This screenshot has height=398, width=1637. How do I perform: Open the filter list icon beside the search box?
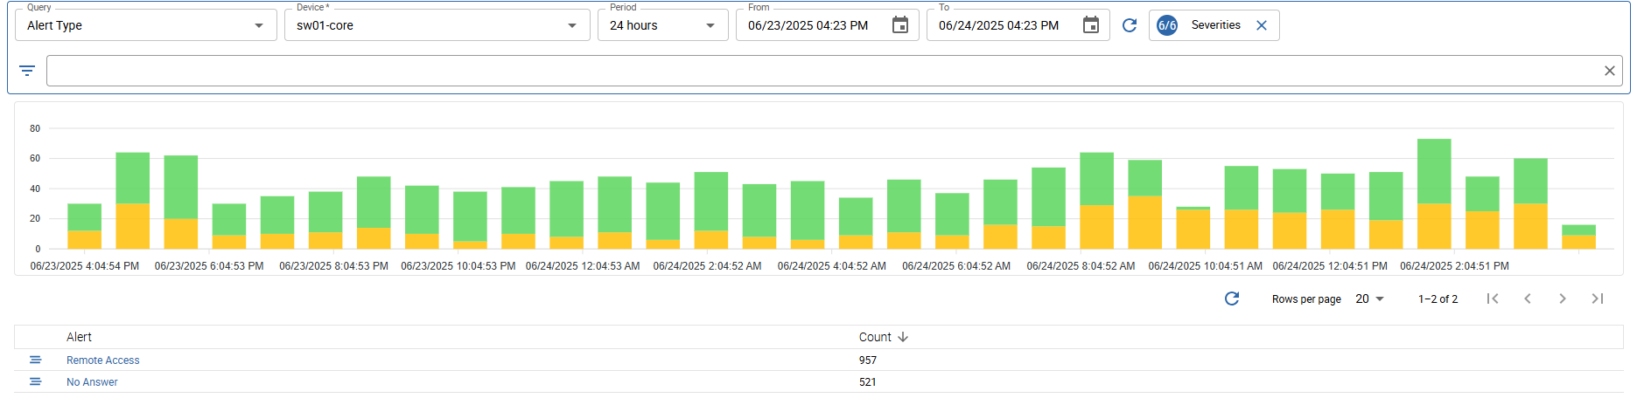pos(27,71)
